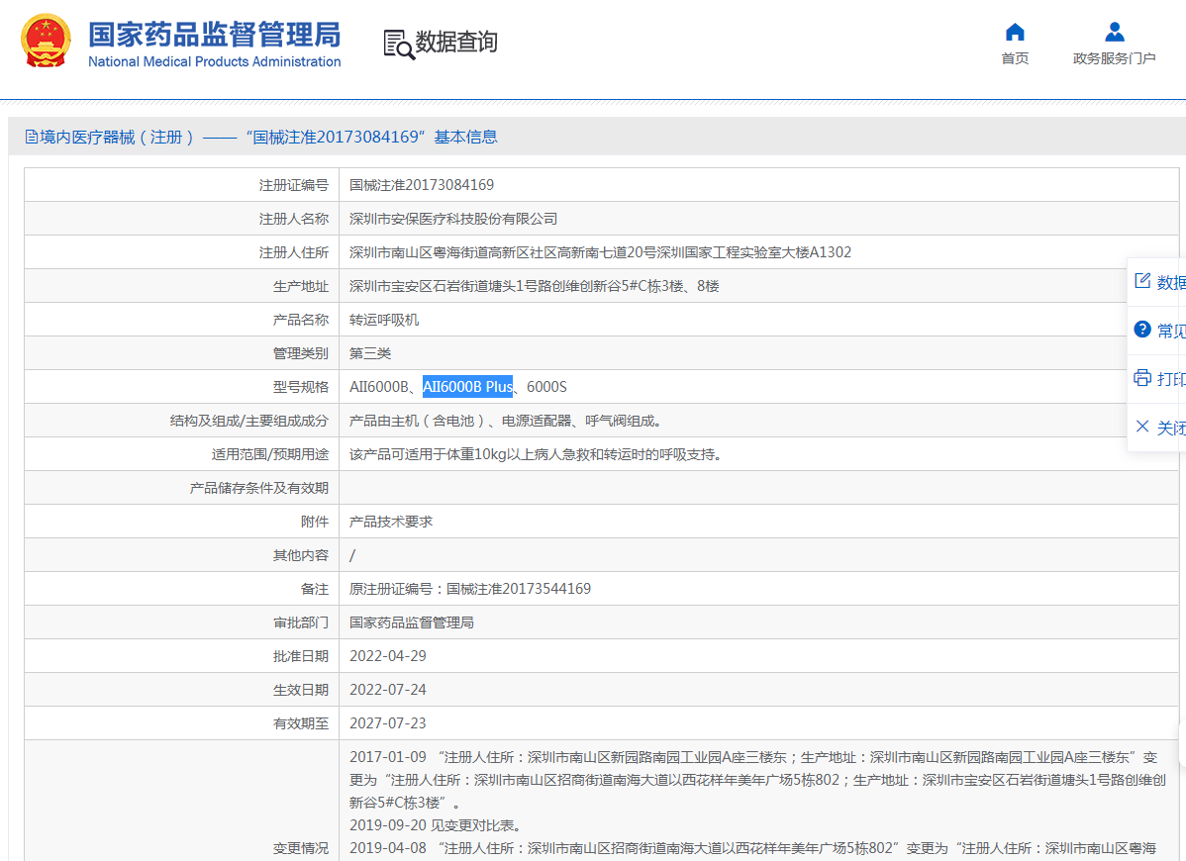Click the highlighted AII6000B Plus model
This screenshot has height=861, width=1186.
467,387
